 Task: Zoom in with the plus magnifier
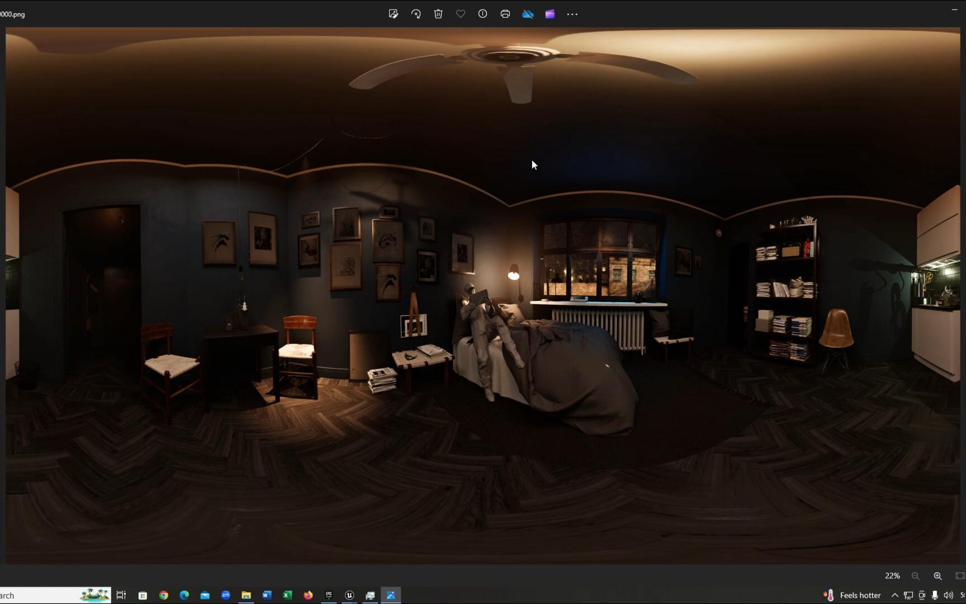(x=937, y=576)
